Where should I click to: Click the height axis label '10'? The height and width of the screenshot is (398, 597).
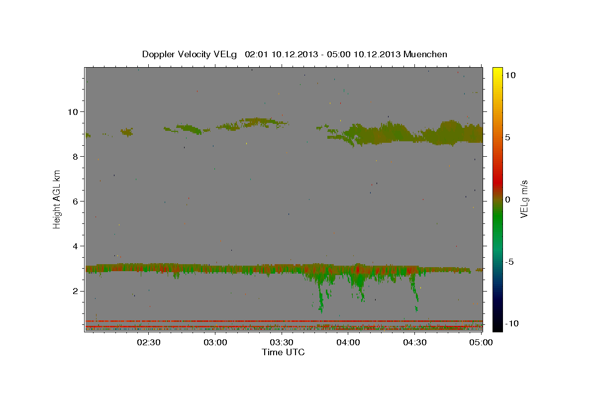[x=74, y=111]
